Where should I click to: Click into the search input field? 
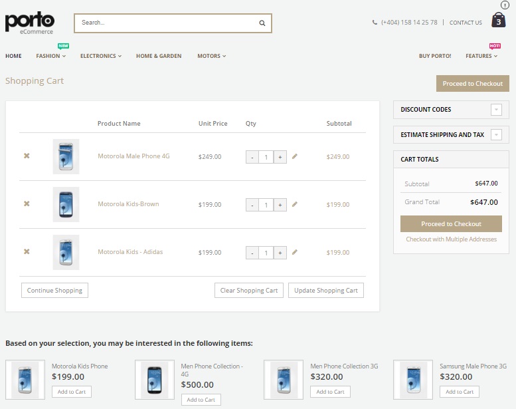[166, 23]
